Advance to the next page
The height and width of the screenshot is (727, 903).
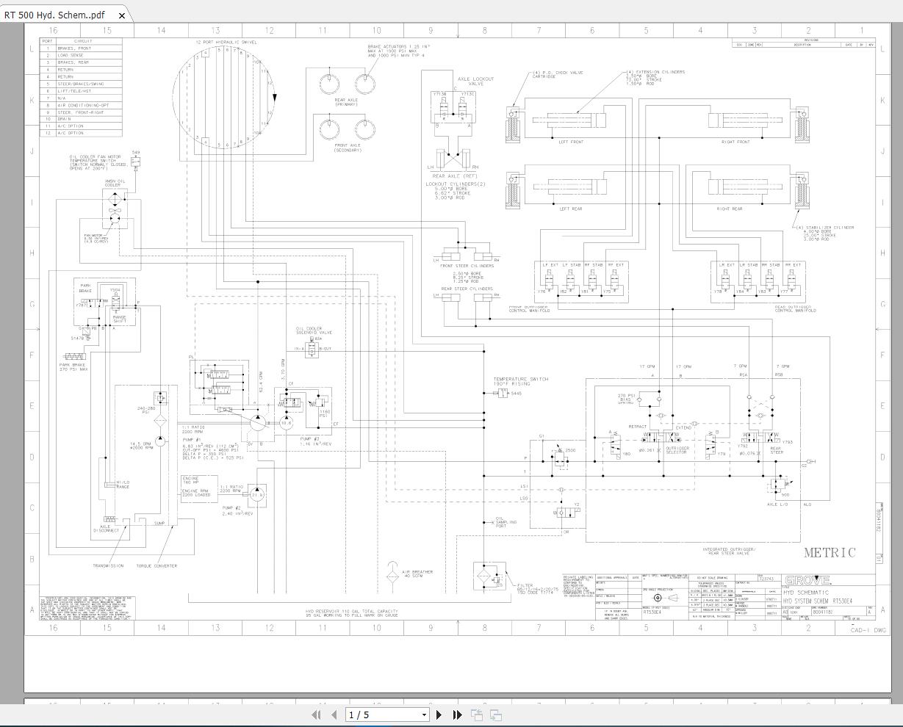[439, 715]
